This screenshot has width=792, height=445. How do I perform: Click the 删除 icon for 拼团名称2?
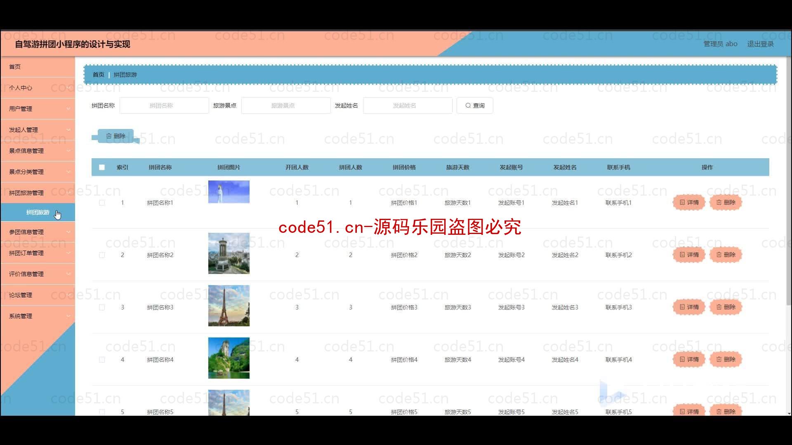tap(726, 254)
